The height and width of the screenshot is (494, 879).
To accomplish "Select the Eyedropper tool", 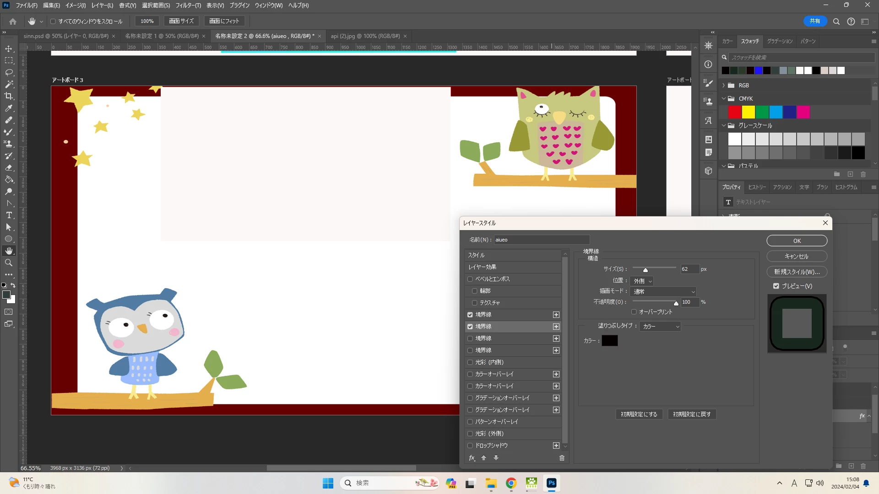I will 9,108.
